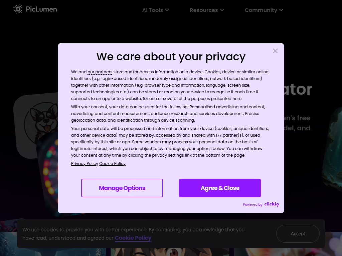Expand the Resources dropdown chevron

pos(222,10)
